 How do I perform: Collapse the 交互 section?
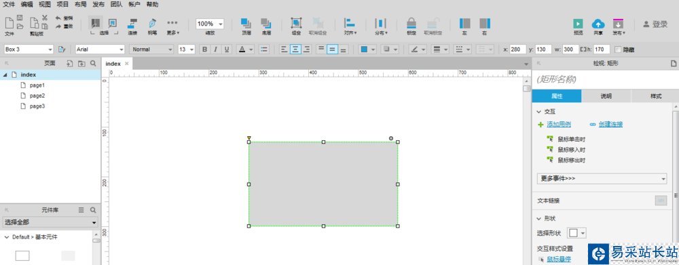click(x=539, y=112)
